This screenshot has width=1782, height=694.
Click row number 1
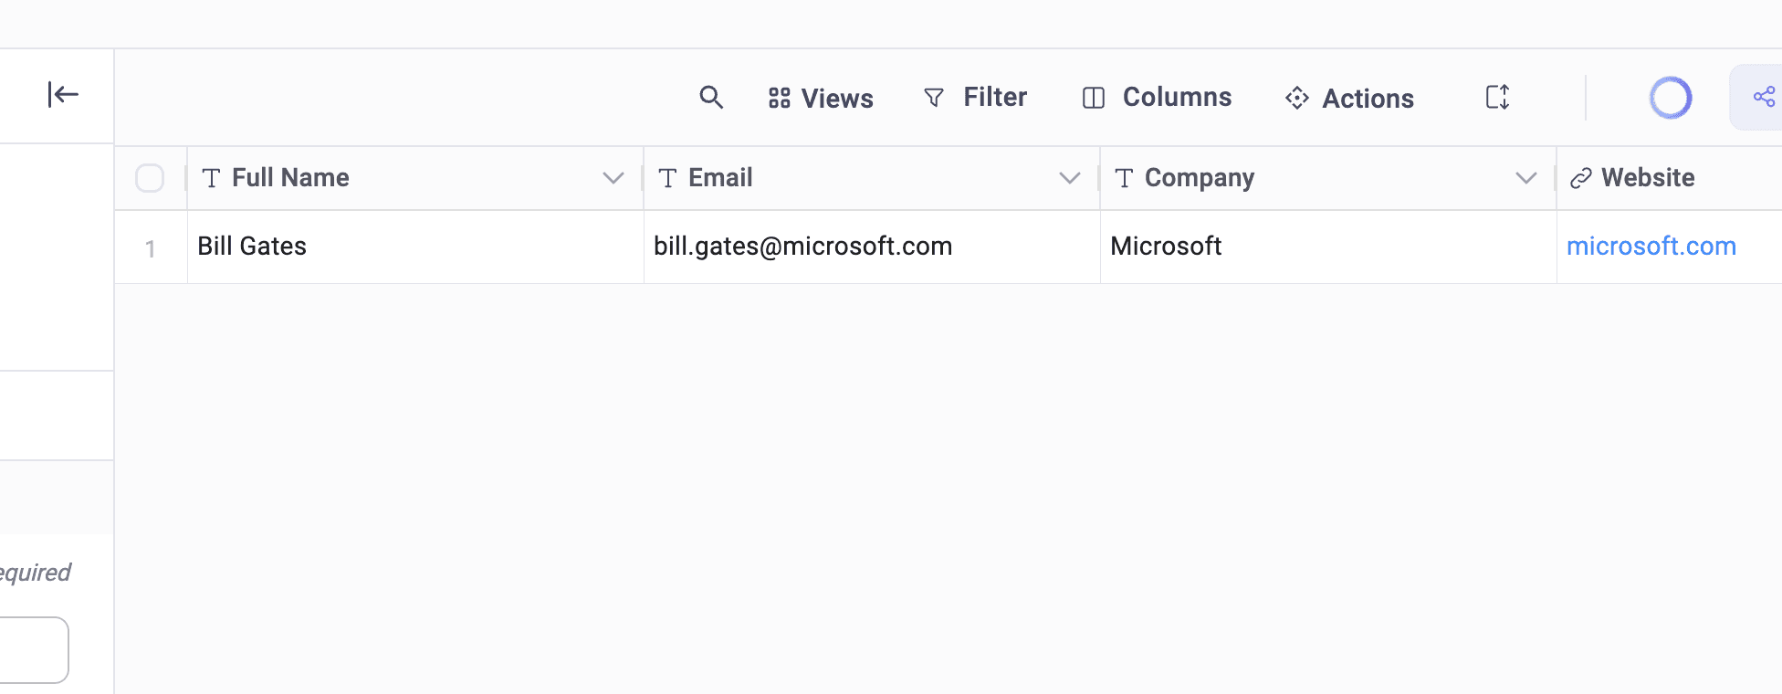click(151, 248)
